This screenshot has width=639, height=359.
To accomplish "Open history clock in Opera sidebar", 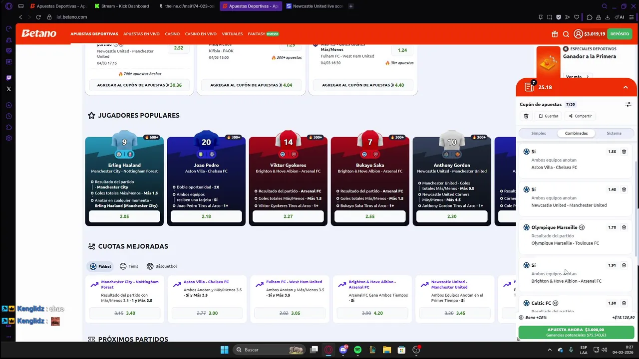I will click(x=8, y=116).
